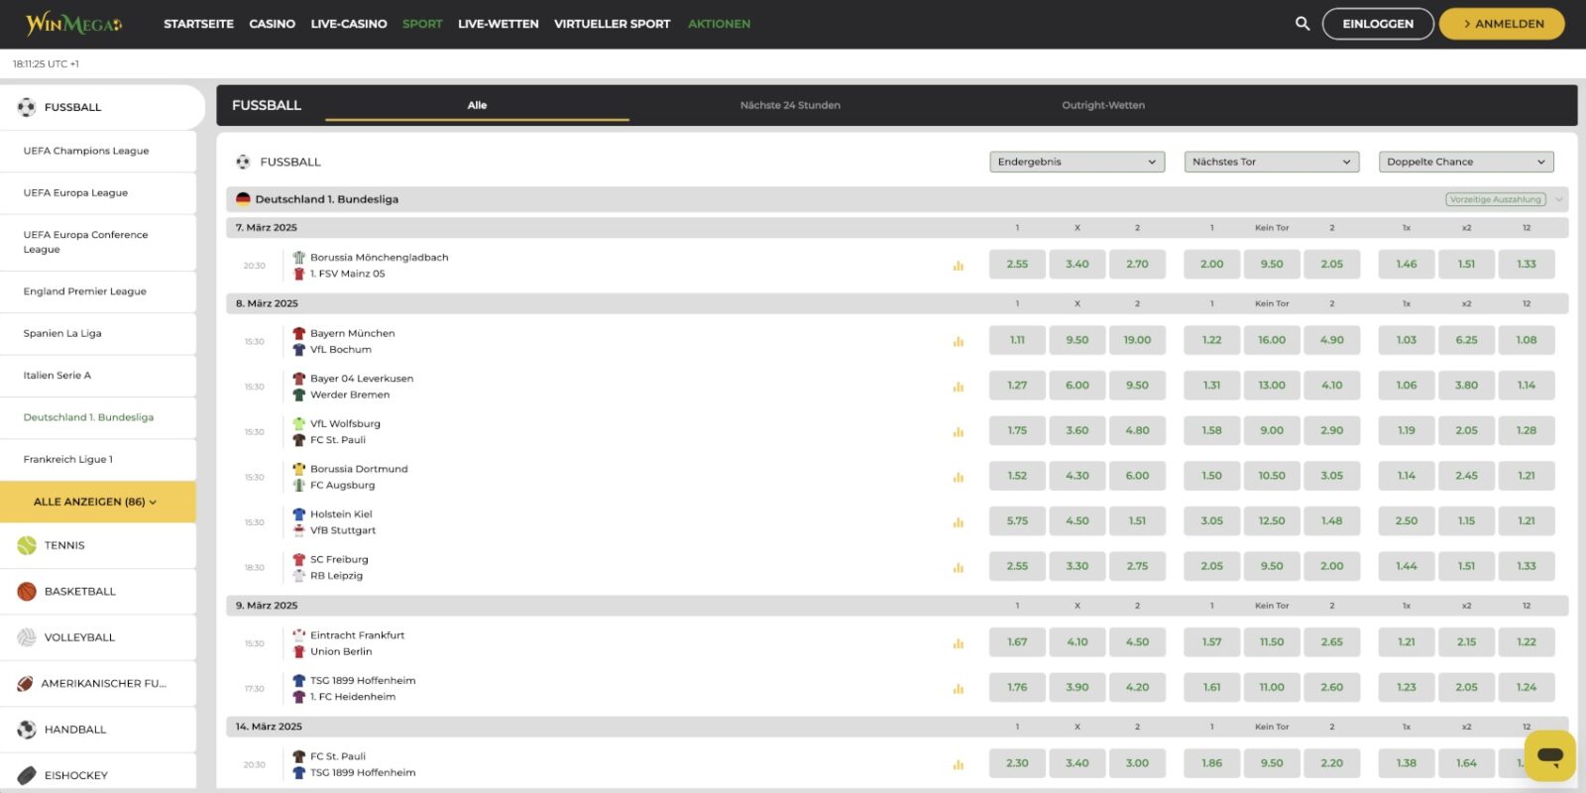
Task: Click the Anmelden button
Action: [x=1502, y=24]
